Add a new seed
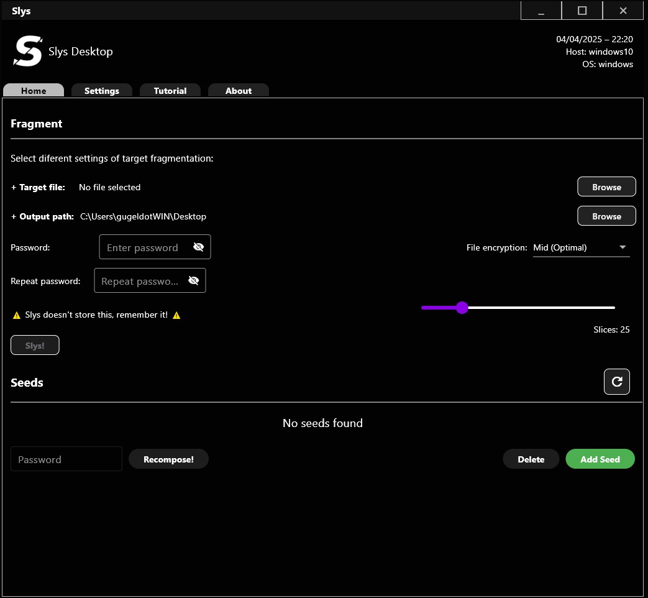 coord(600,459)
